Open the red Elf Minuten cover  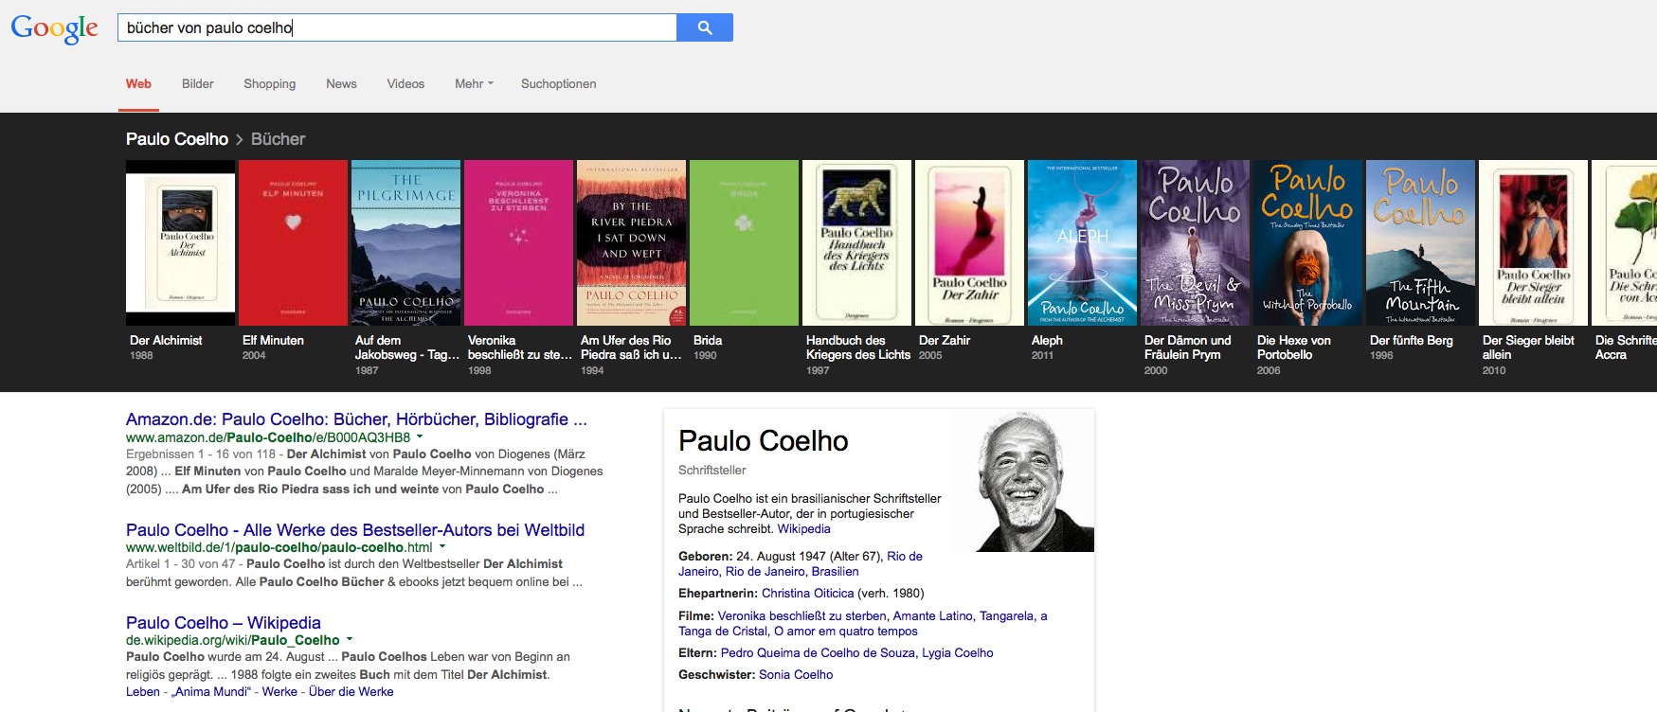click(293, 242)
